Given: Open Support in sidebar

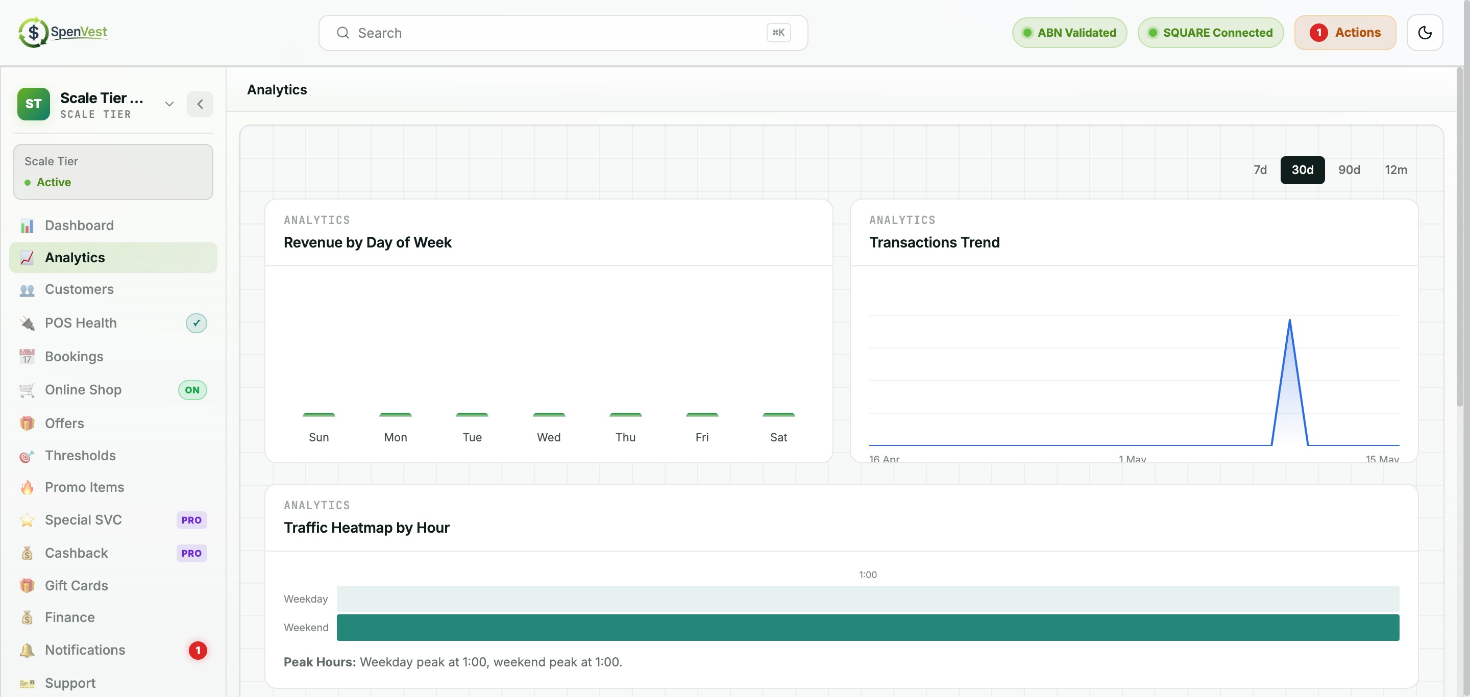Looking at the screenshot, I should 113,683.
